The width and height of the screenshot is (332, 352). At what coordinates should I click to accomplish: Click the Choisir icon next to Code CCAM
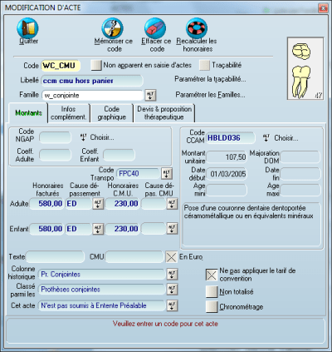266,137
